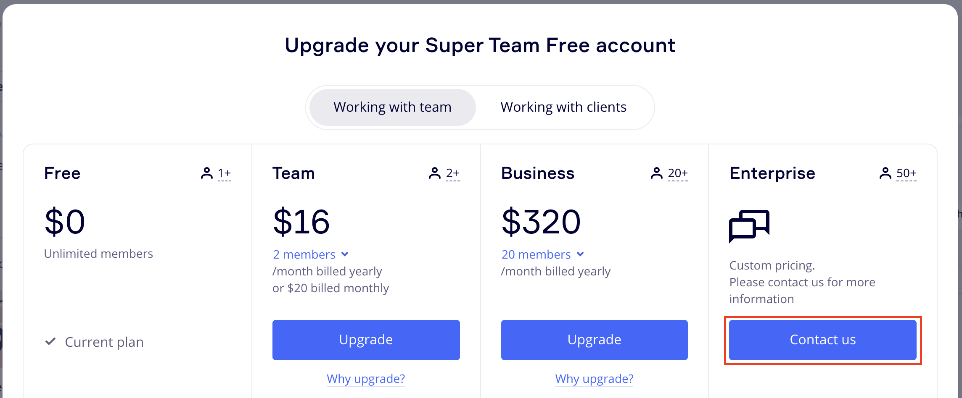Click the Team plan 2+ members icon
The height and width of the screenshot is (398, 962).
[434, 173]
